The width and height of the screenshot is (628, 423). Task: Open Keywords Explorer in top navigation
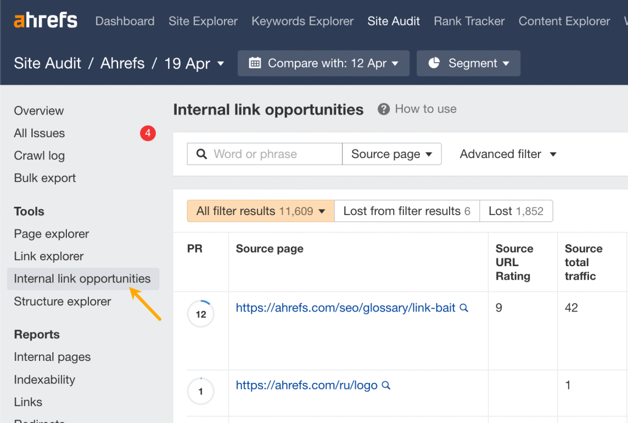(x=302, y=21)
